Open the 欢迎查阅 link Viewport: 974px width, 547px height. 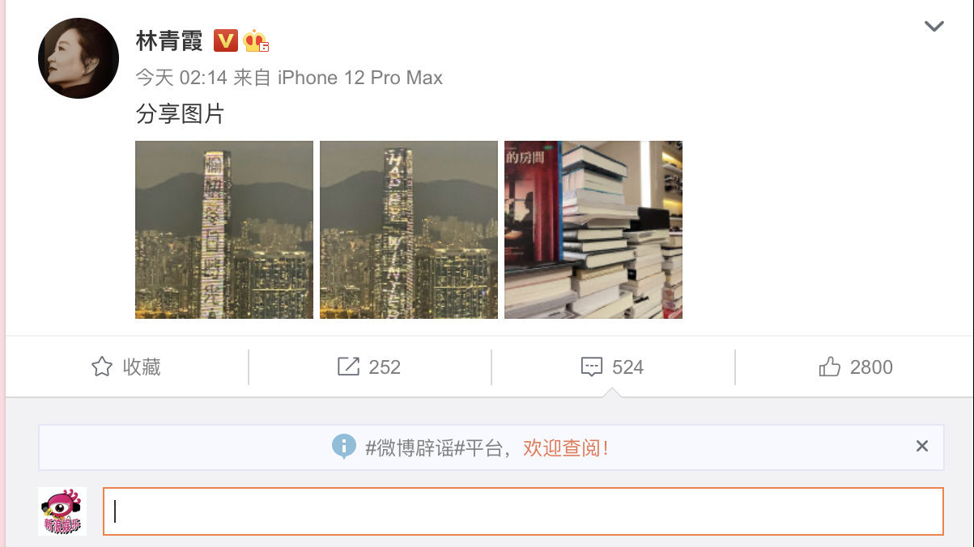565,447
